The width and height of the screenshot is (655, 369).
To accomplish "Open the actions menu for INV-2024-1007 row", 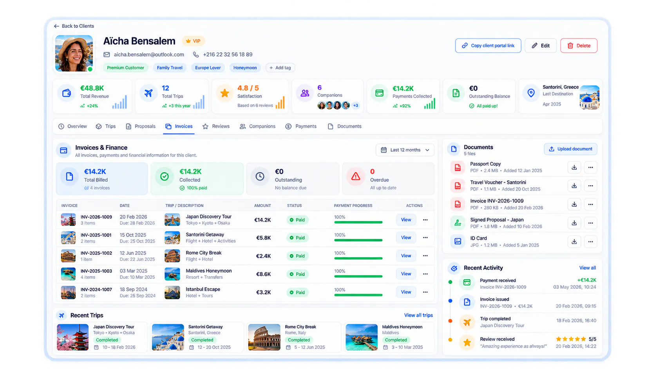I will (425, 292).
